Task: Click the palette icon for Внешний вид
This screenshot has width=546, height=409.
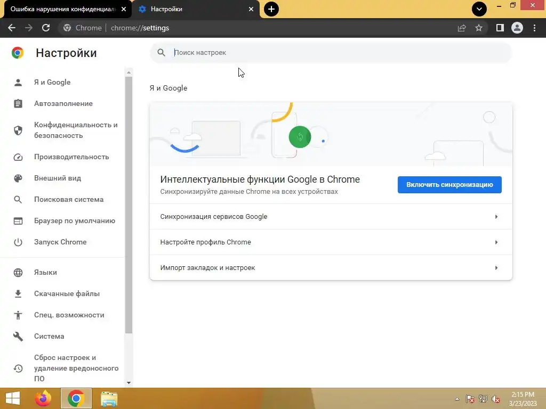Action: point(18,178)
